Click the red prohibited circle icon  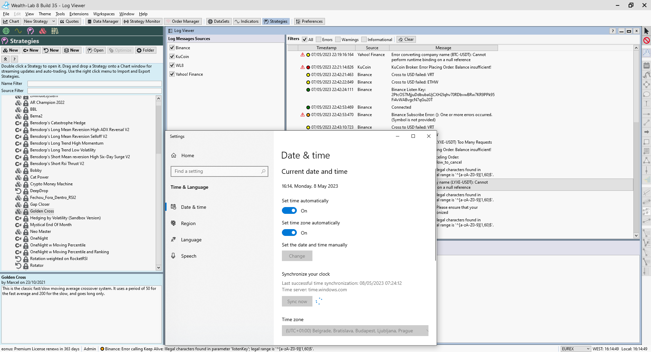(646, 40)
